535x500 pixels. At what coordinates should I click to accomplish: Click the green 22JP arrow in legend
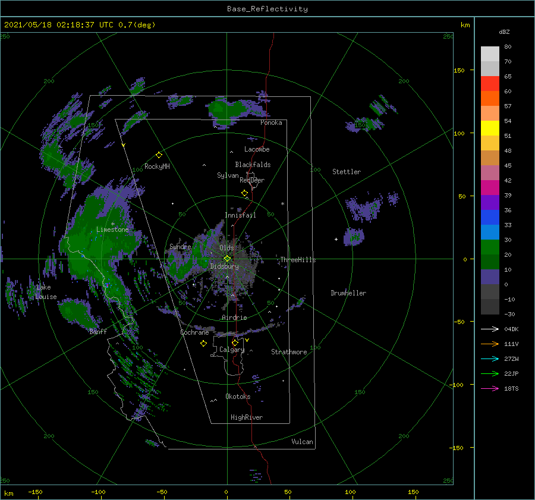pyautogui.click(x=490, y=374)
